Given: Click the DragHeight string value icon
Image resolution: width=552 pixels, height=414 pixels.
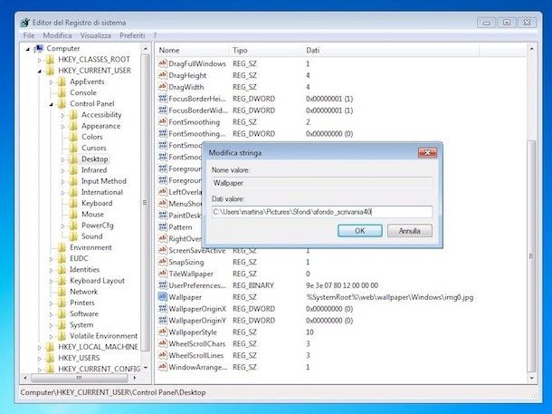Looking at the screenshot, I should click(162, 75).
